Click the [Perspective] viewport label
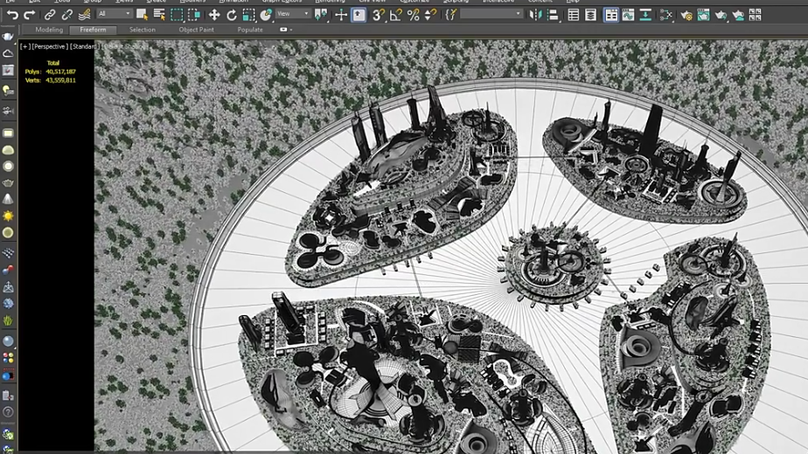Viewport: 808px width, 454px height. point(50,46)
